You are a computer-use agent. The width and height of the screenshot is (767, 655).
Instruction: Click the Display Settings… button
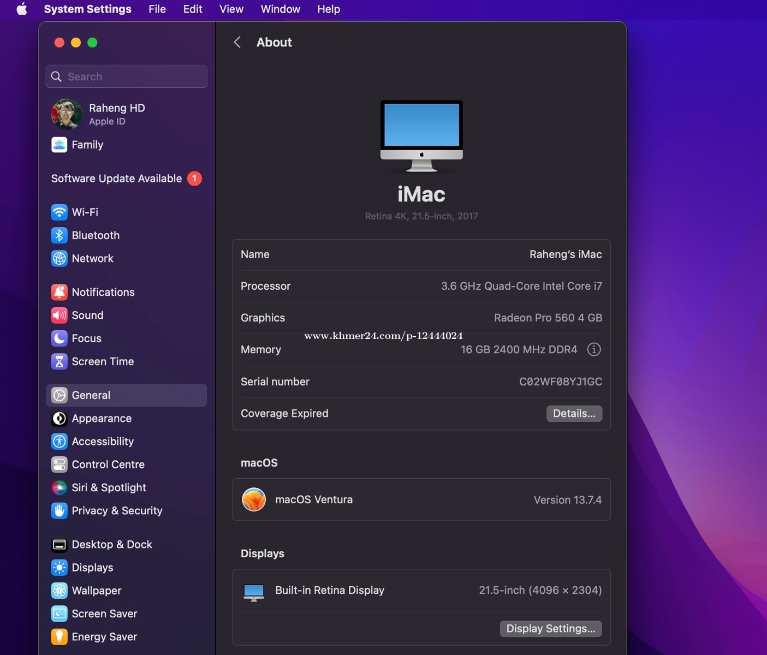[551, 629]
